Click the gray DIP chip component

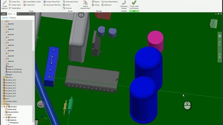pos(92,78)
